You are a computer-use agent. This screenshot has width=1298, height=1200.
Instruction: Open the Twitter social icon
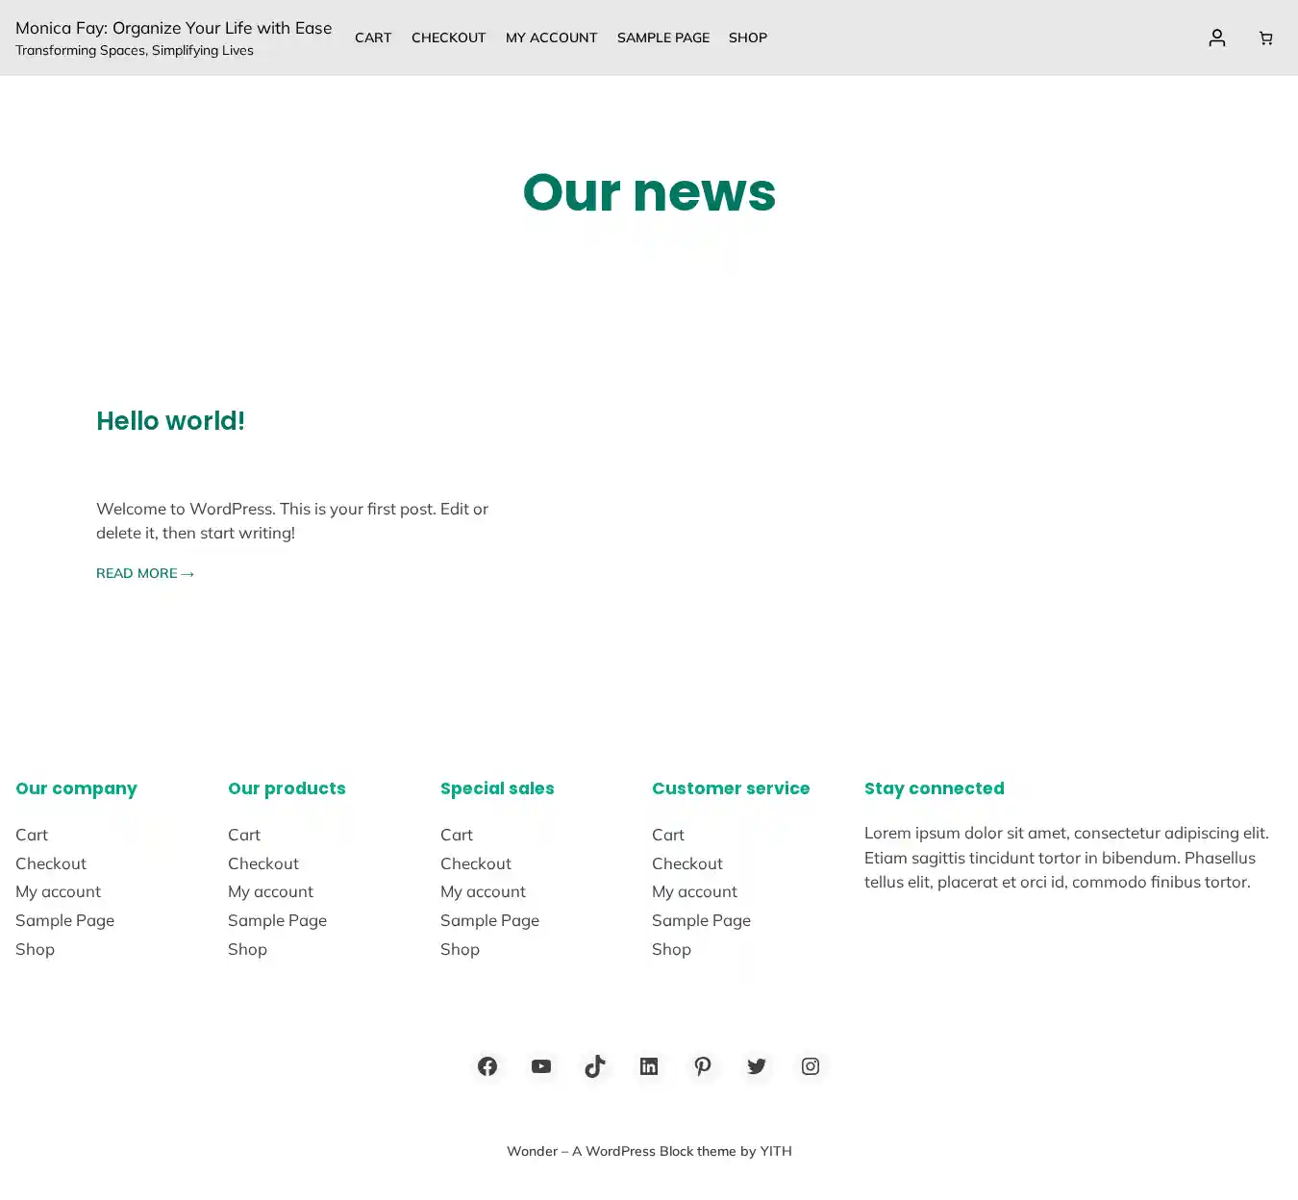(757, 1066)
